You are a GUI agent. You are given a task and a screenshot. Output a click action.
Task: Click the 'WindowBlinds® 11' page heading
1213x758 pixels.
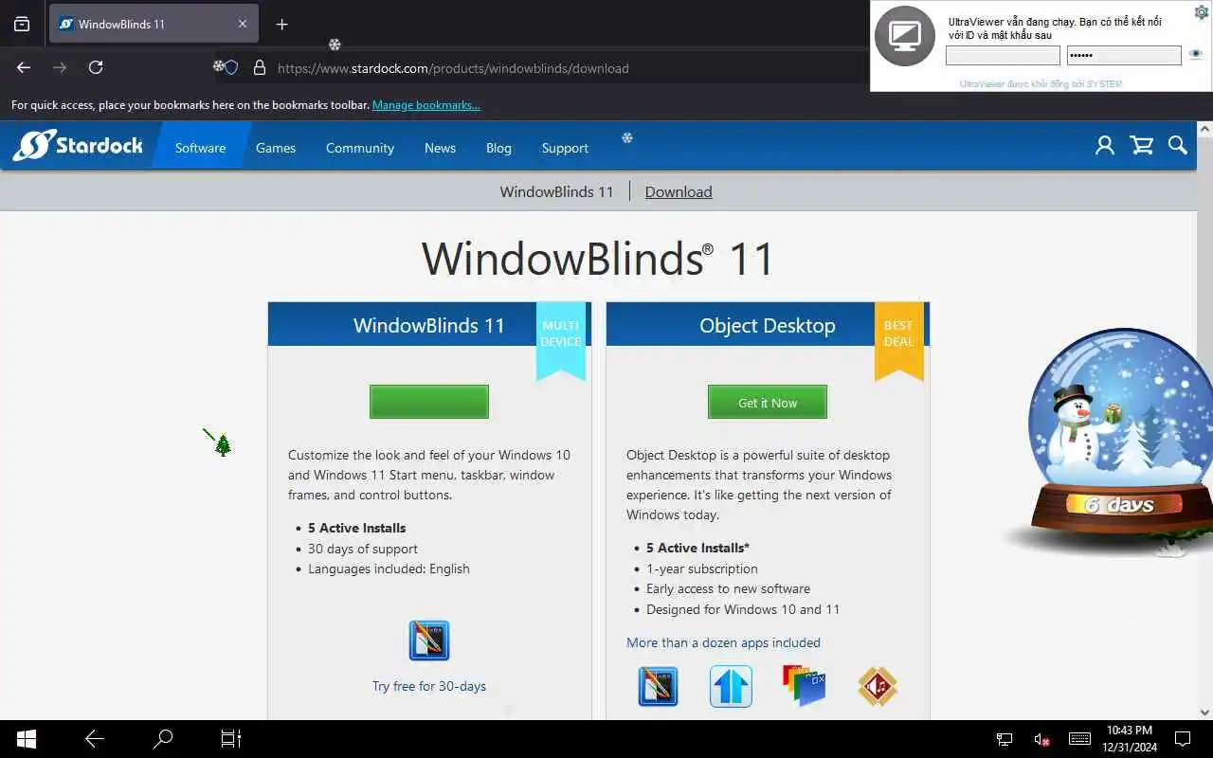598,259
